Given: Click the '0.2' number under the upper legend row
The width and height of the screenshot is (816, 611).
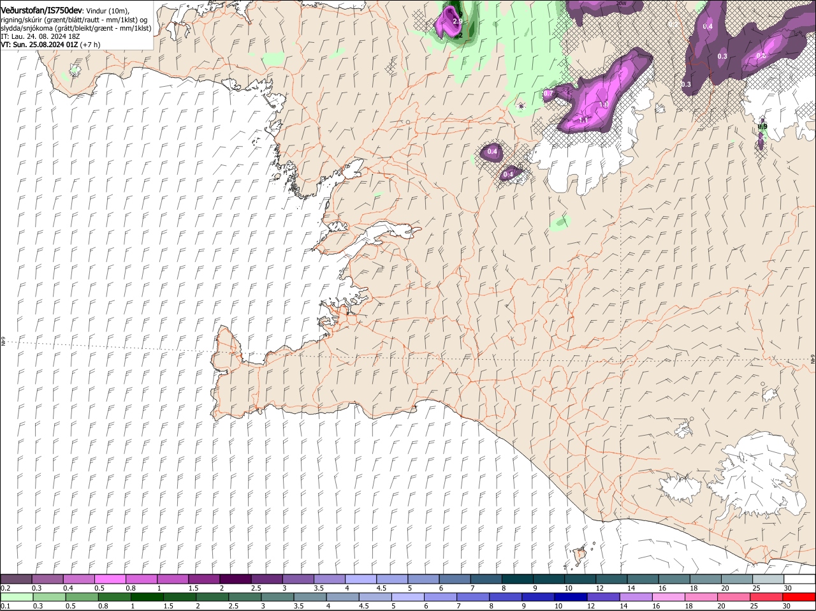Looking at the screenshot, I should [x=6, y=587].
